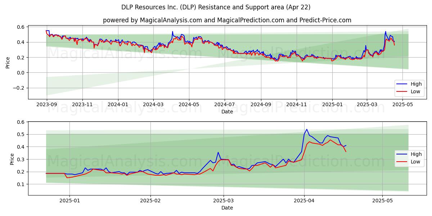Image resolution: width=432 pixels, height=216 pixels.
Task: Click the '2024-01' tick label on top chart
Action: [x=118, y=105]
